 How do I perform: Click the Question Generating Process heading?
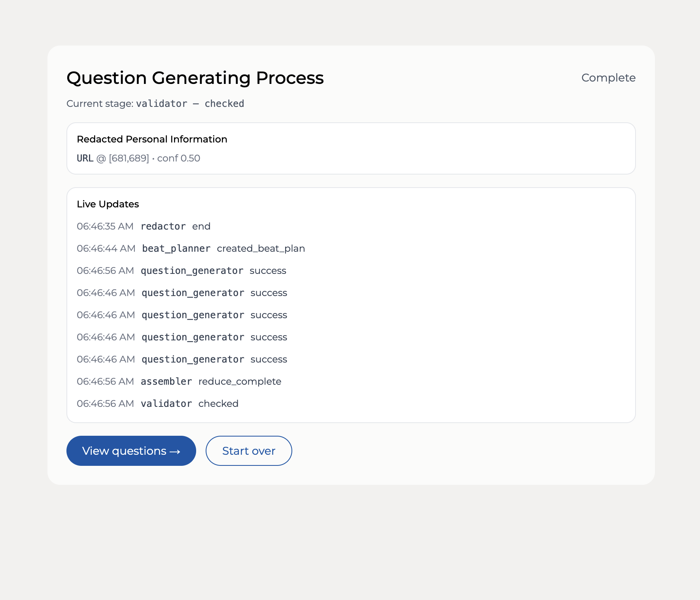[x=195, y=78]
